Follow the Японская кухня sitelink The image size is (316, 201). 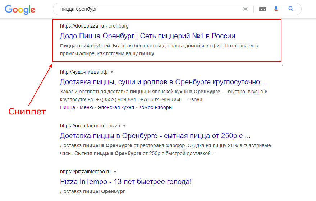coord(116,107)
